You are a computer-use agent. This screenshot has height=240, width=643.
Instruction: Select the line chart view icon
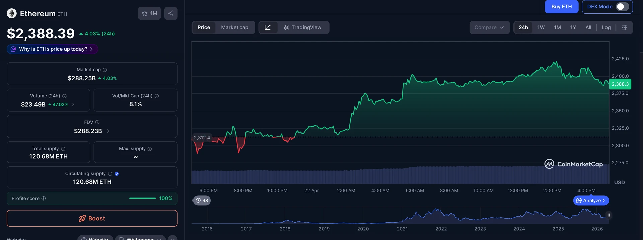(268, 27)
